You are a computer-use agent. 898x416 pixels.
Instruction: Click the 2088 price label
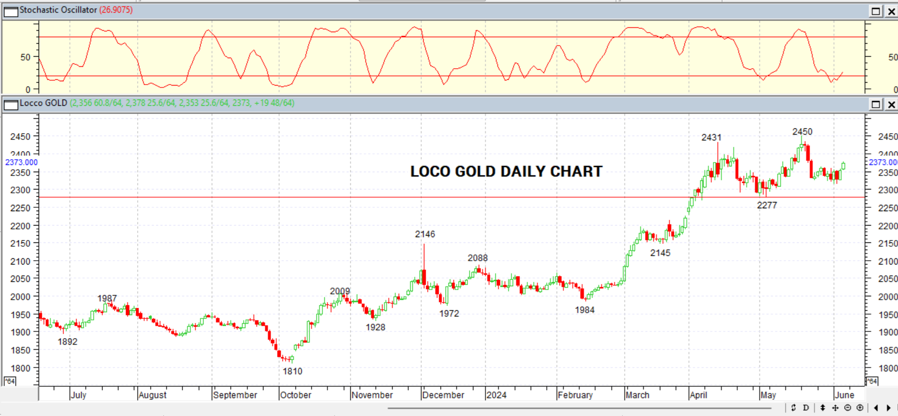(x=478, y=258)
